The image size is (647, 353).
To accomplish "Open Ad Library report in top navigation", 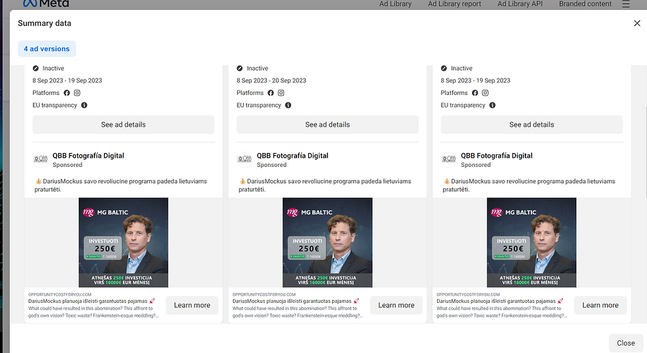I will pos(454,4).
